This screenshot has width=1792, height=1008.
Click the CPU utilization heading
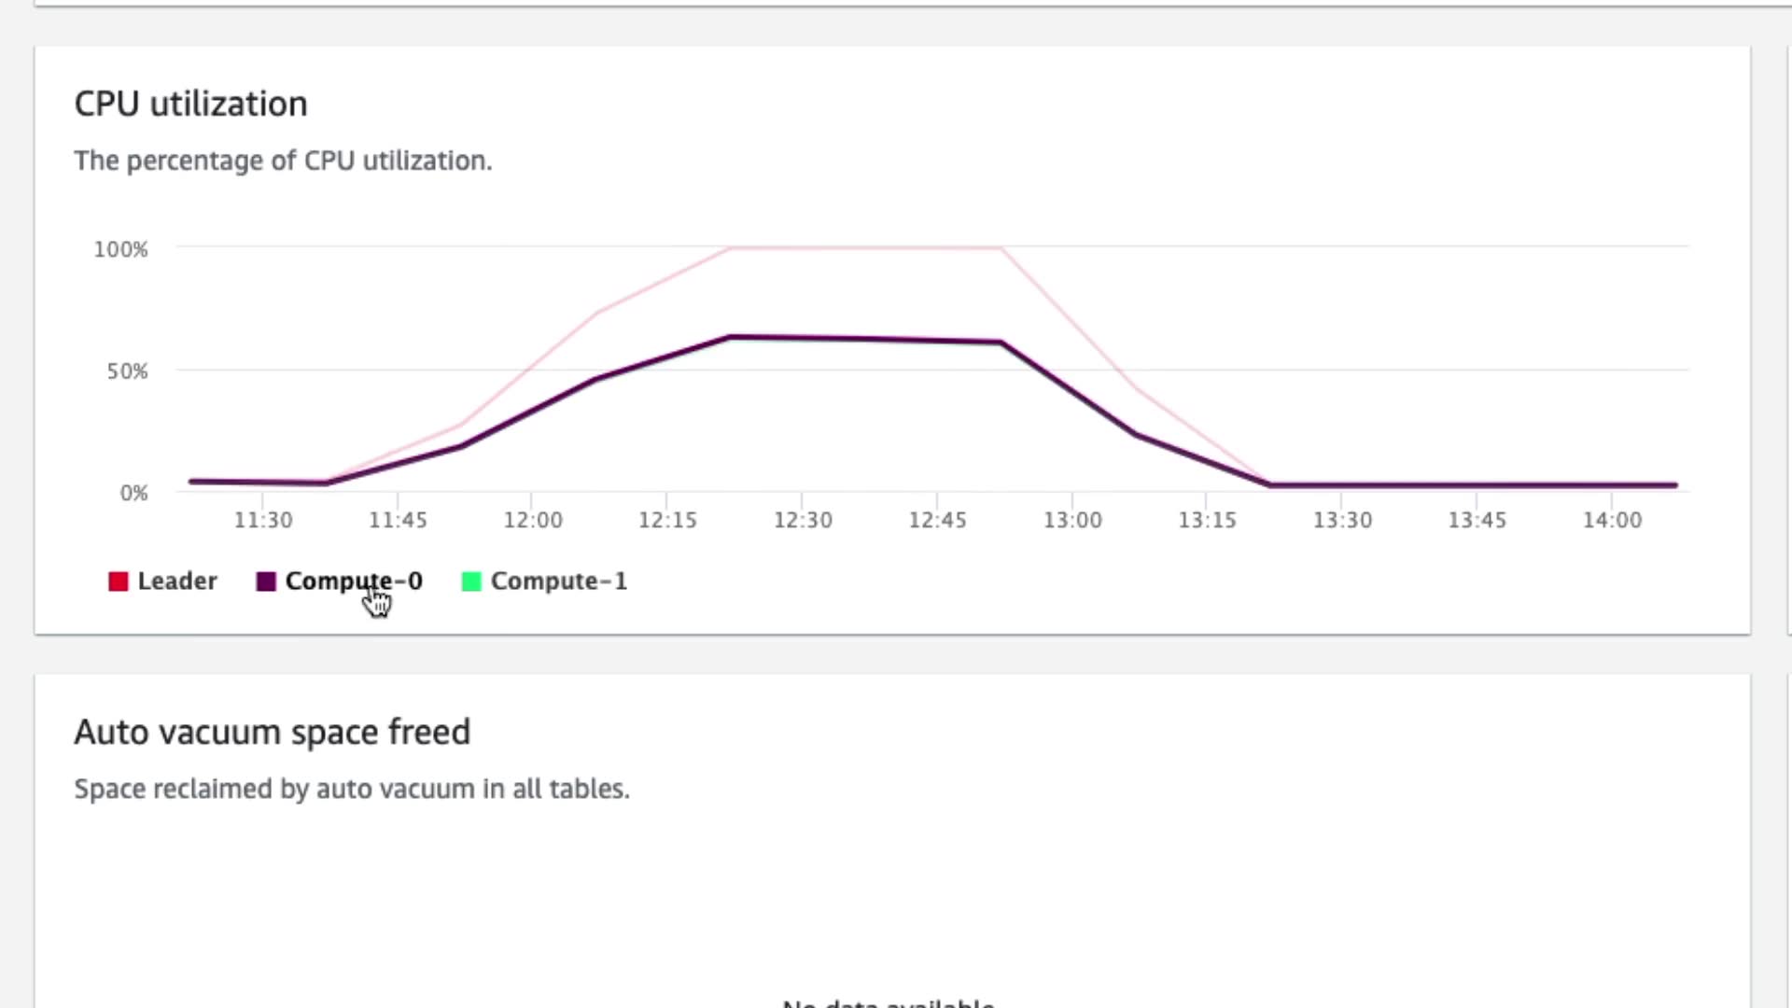(190, 104)
